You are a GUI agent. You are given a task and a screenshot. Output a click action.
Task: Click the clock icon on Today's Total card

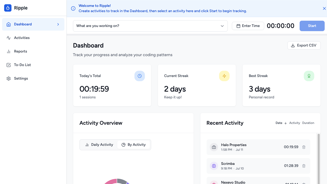tap(139, 76)
